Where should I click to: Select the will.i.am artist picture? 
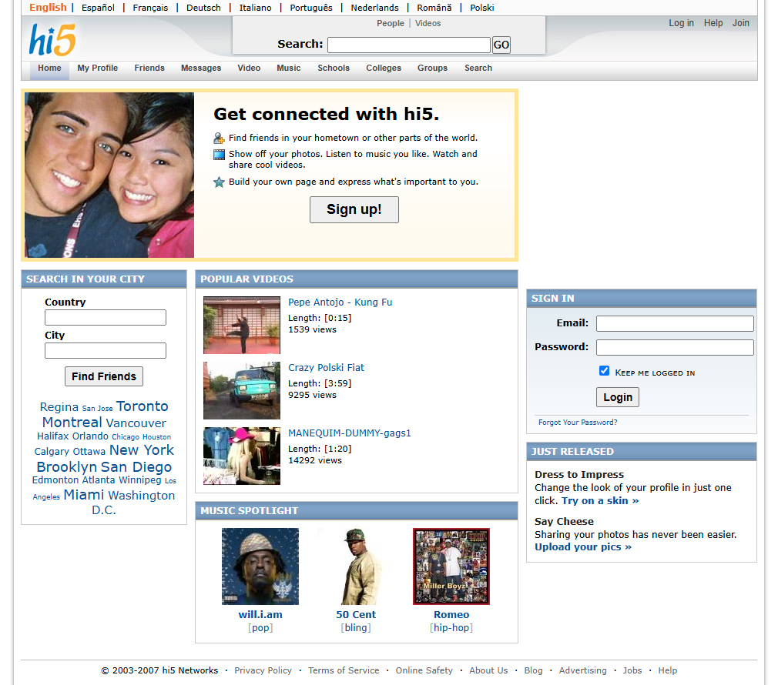pos(260,566)
